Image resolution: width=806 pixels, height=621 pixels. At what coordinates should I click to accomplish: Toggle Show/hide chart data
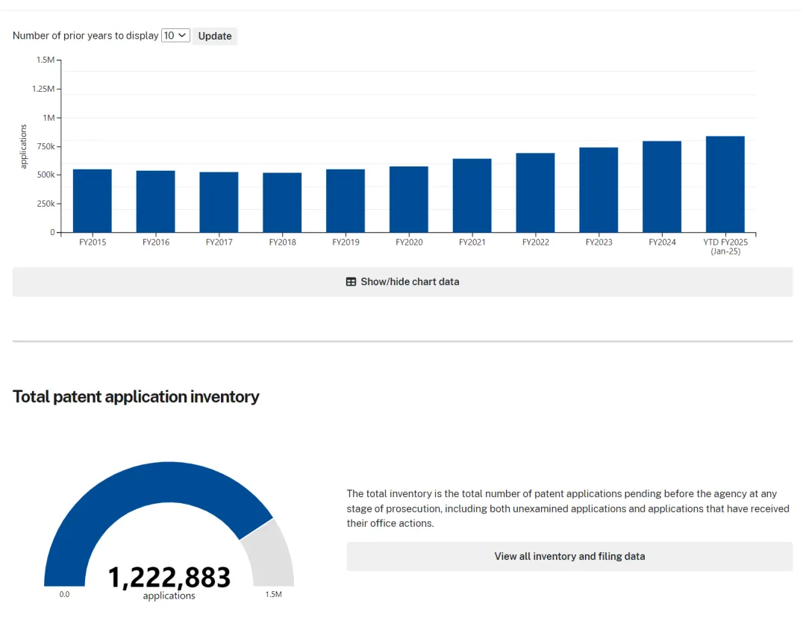point(402,281)
